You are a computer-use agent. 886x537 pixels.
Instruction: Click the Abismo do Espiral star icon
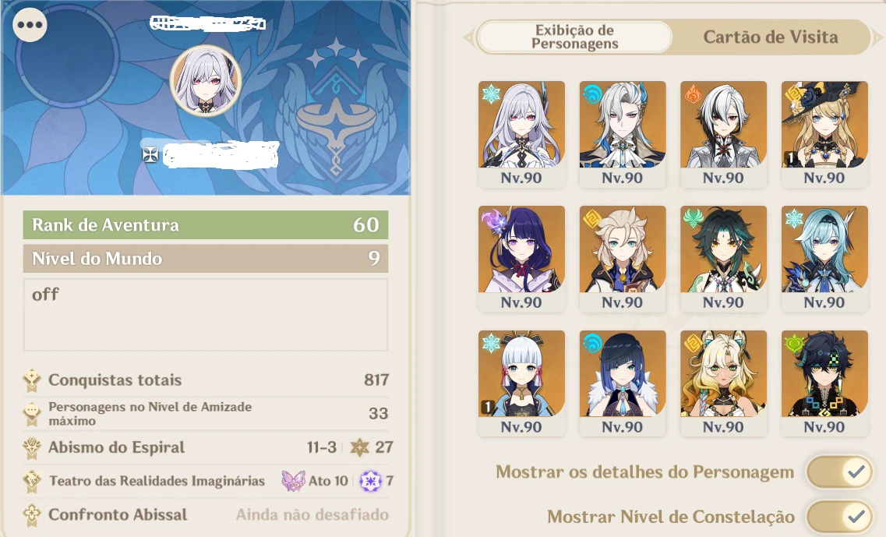[x=359, y=447]
